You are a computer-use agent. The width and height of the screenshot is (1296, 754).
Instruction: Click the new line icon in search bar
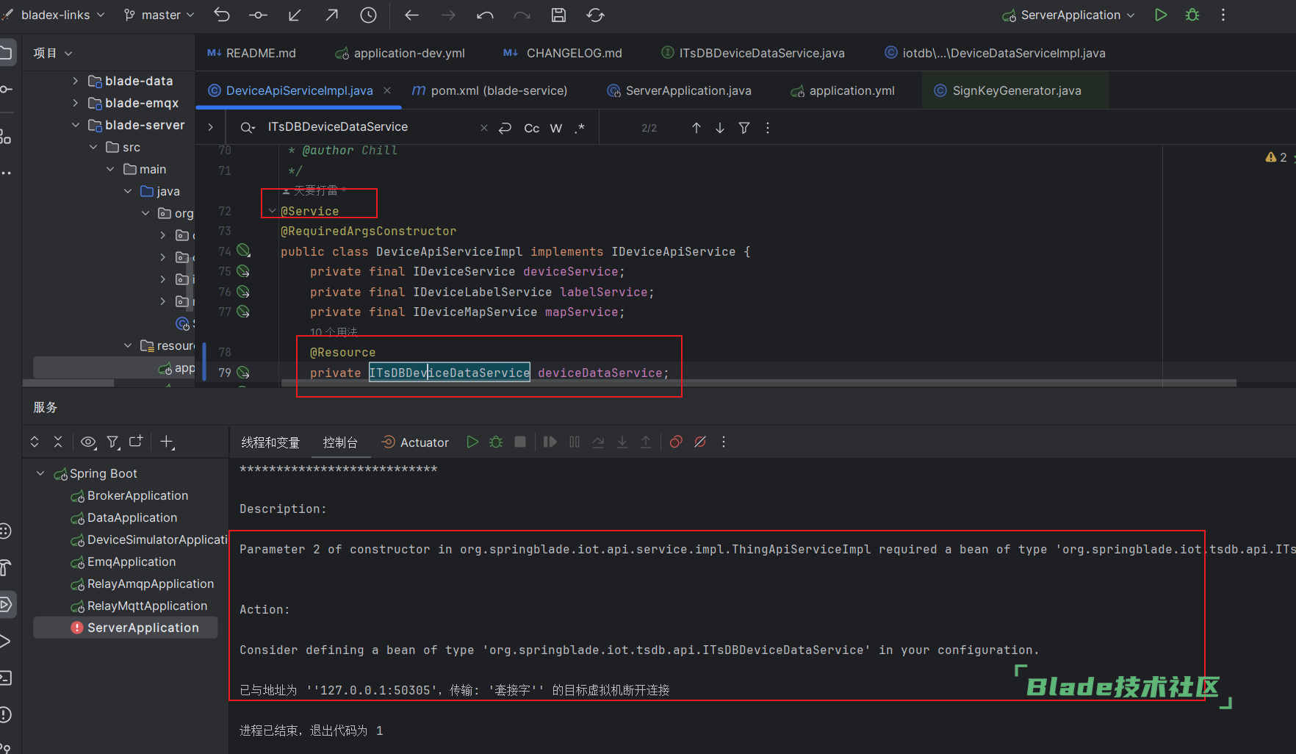tap(505, 128)
